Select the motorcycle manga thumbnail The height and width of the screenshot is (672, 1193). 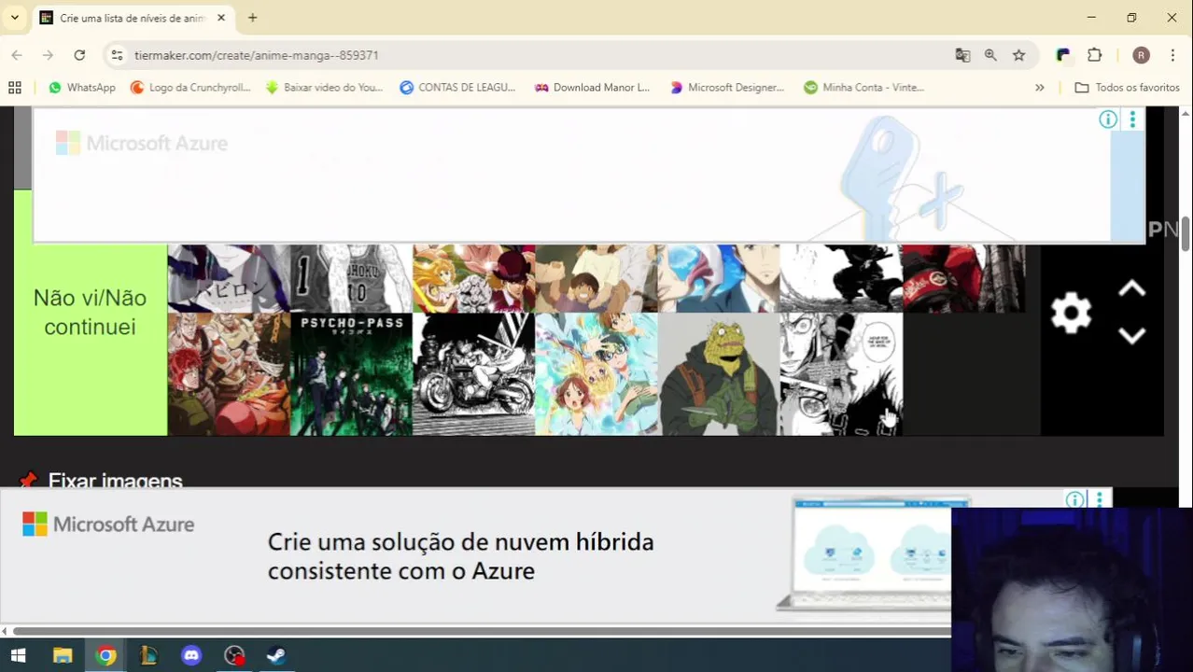pyautogui.click(x=473, y=374)
